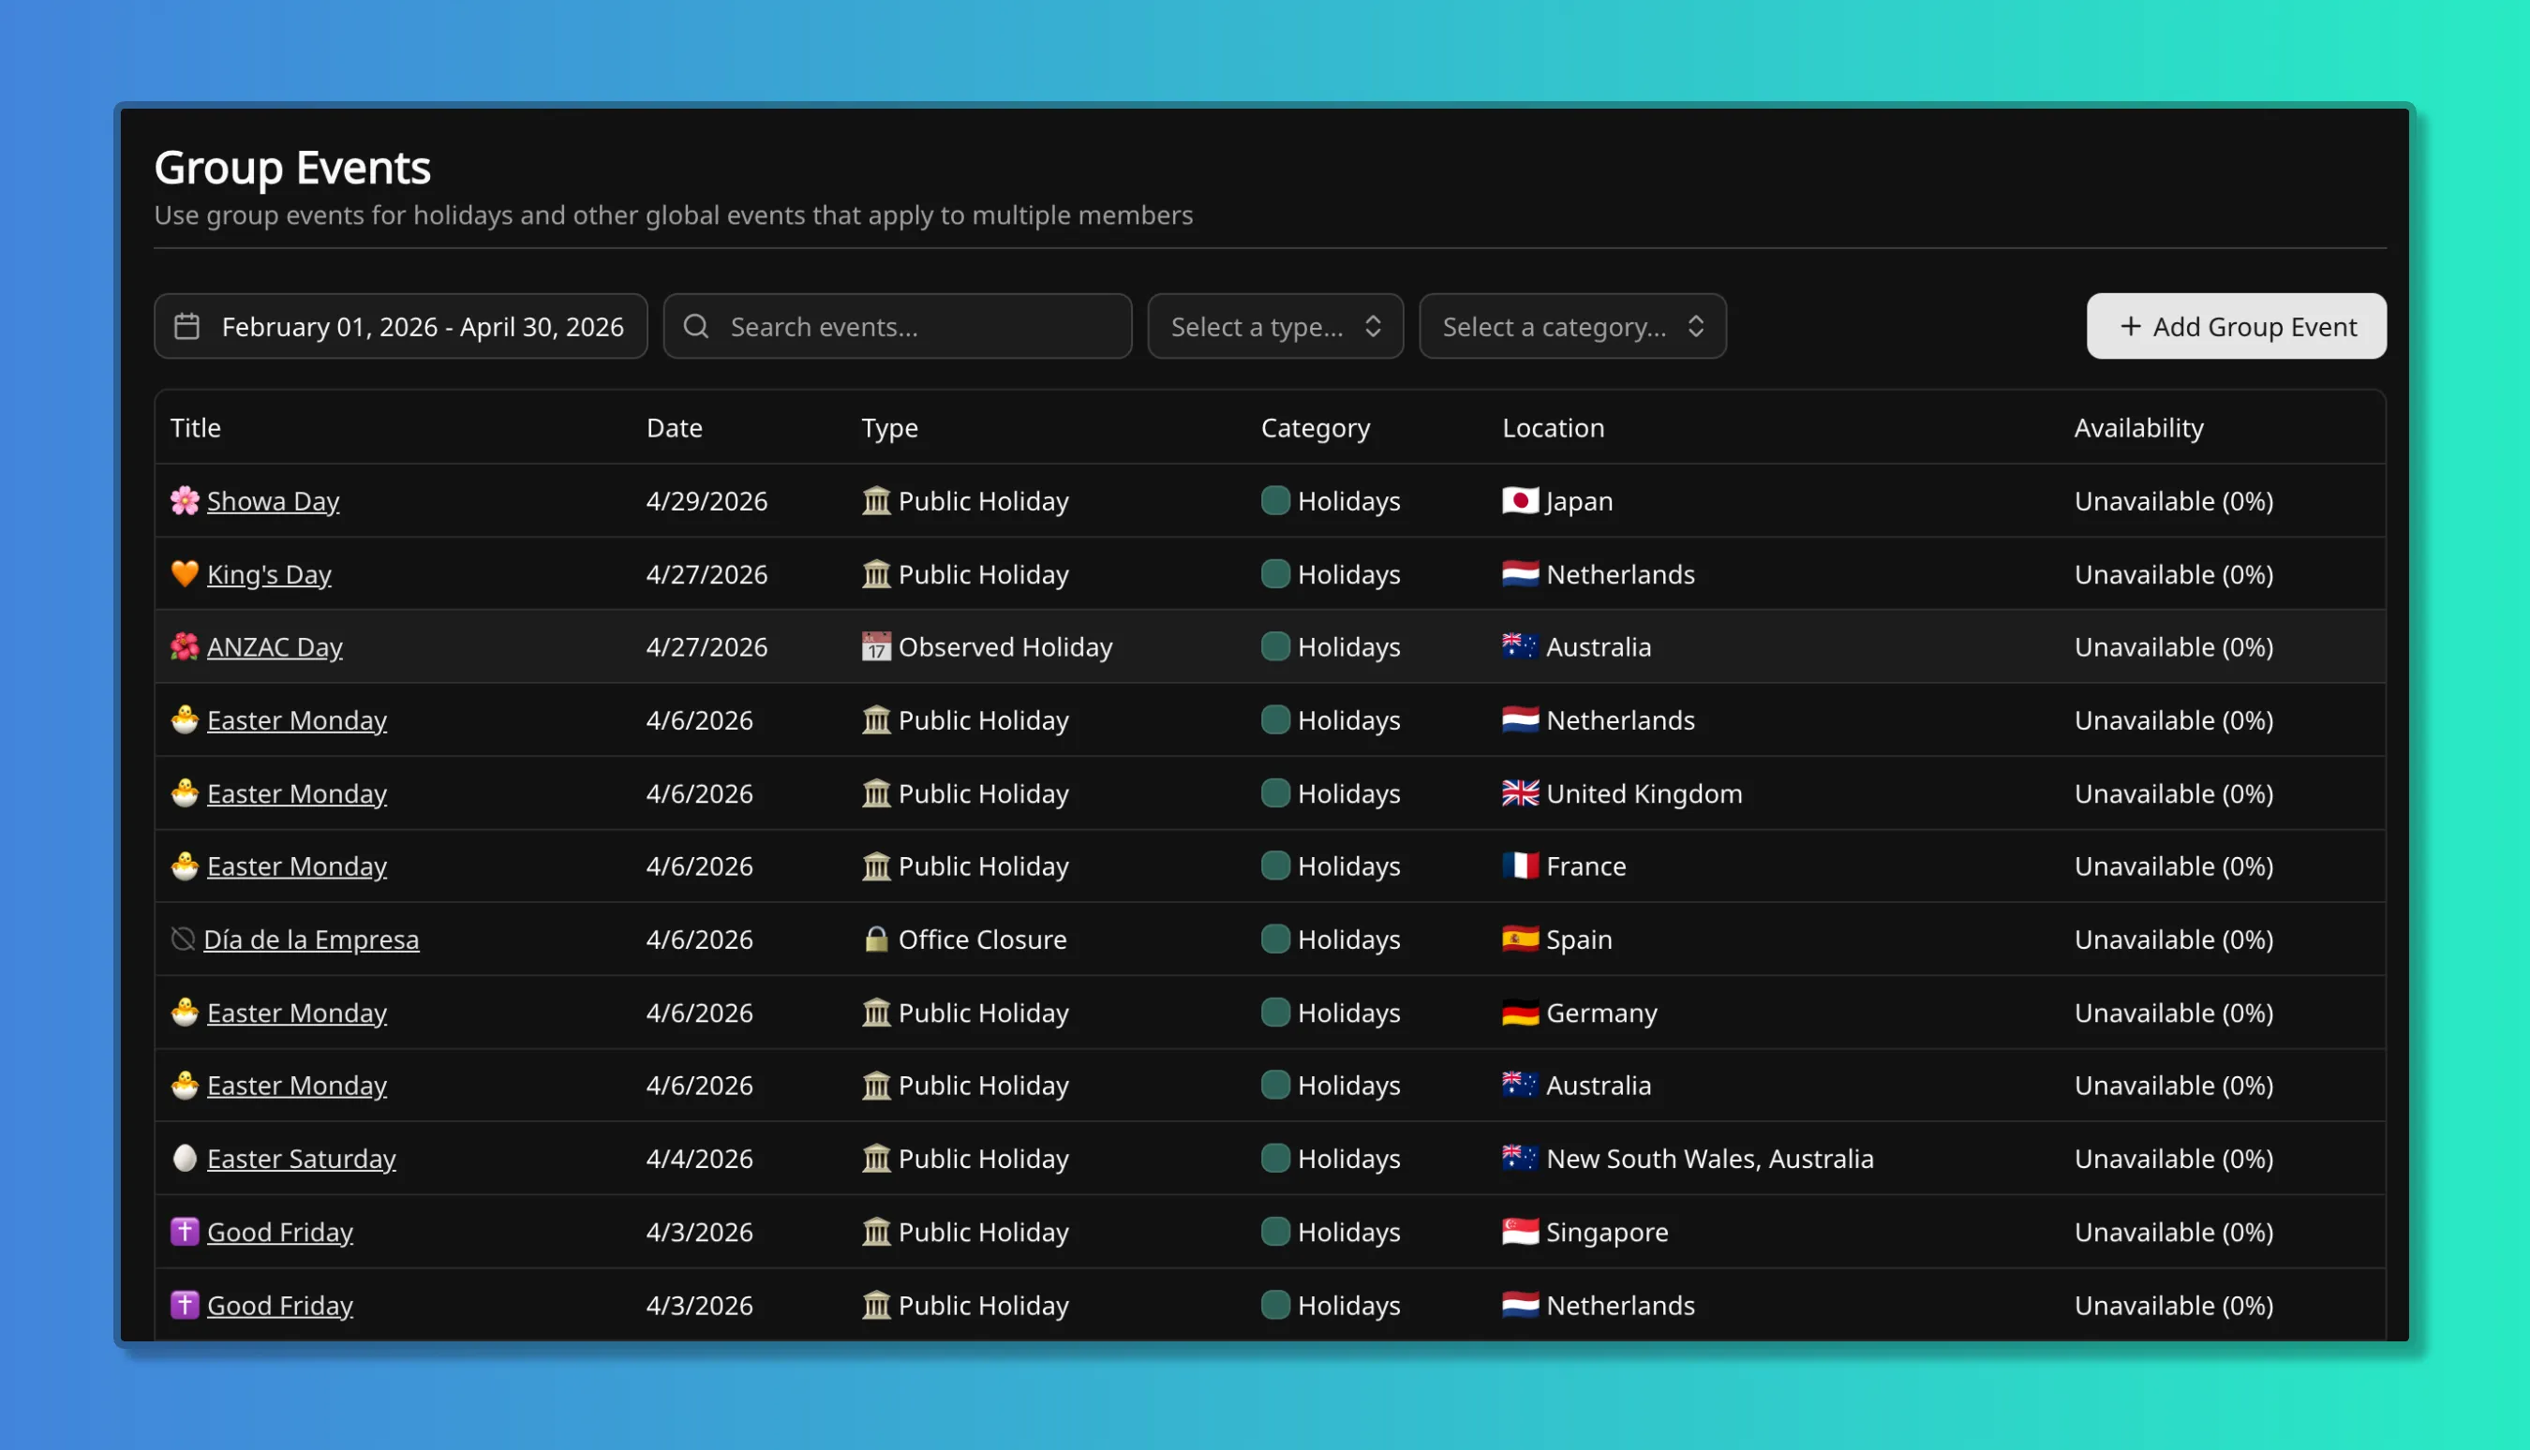Click the New South Wales, Australia text
Image resolution: width=2530 pixels, height=1450 pixels.
coord(1709,1158)
